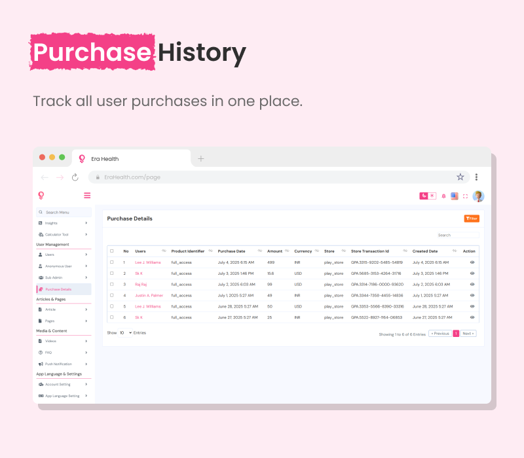Click the orange Filter button
This screenshot has width=524, height=458.
[x=472, y=219]
